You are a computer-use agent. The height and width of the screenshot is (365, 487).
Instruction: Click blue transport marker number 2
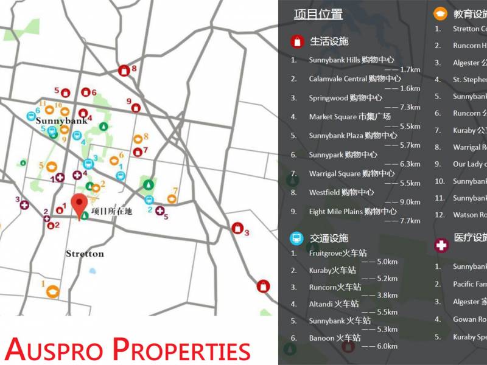[149, 200]
